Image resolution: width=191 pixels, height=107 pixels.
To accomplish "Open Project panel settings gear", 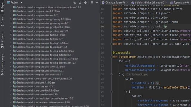I will (92, 2).
